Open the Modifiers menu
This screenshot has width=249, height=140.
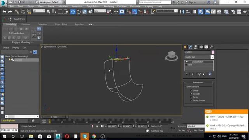[63, 6]
